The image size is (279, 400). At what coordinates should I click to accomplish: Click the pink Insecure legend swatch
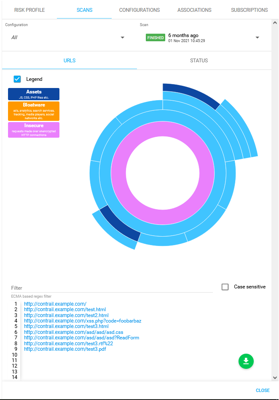click(34, 130)
